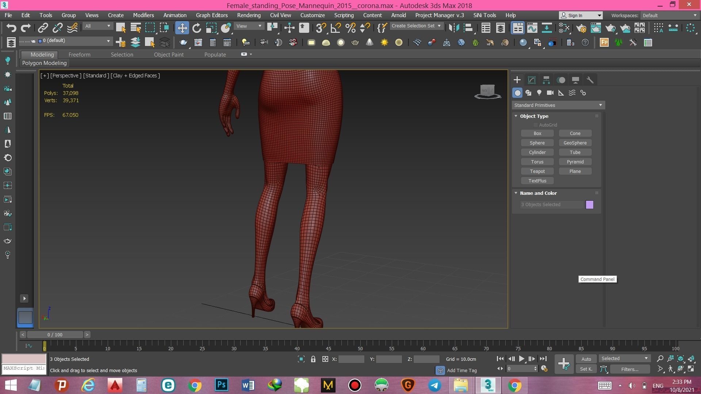This screenshot has width=701, height=394.
Task: Click the Mirror tool icon
Action: coord(454,28)
